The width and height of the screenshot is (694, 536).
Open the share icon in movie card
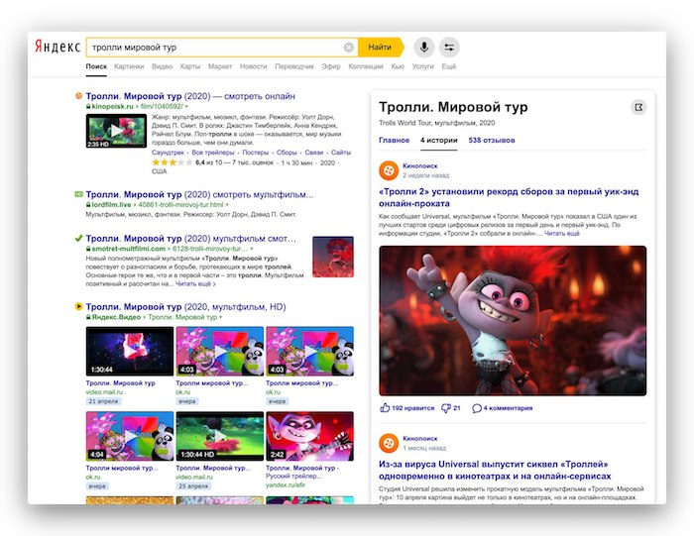point(638,107)
